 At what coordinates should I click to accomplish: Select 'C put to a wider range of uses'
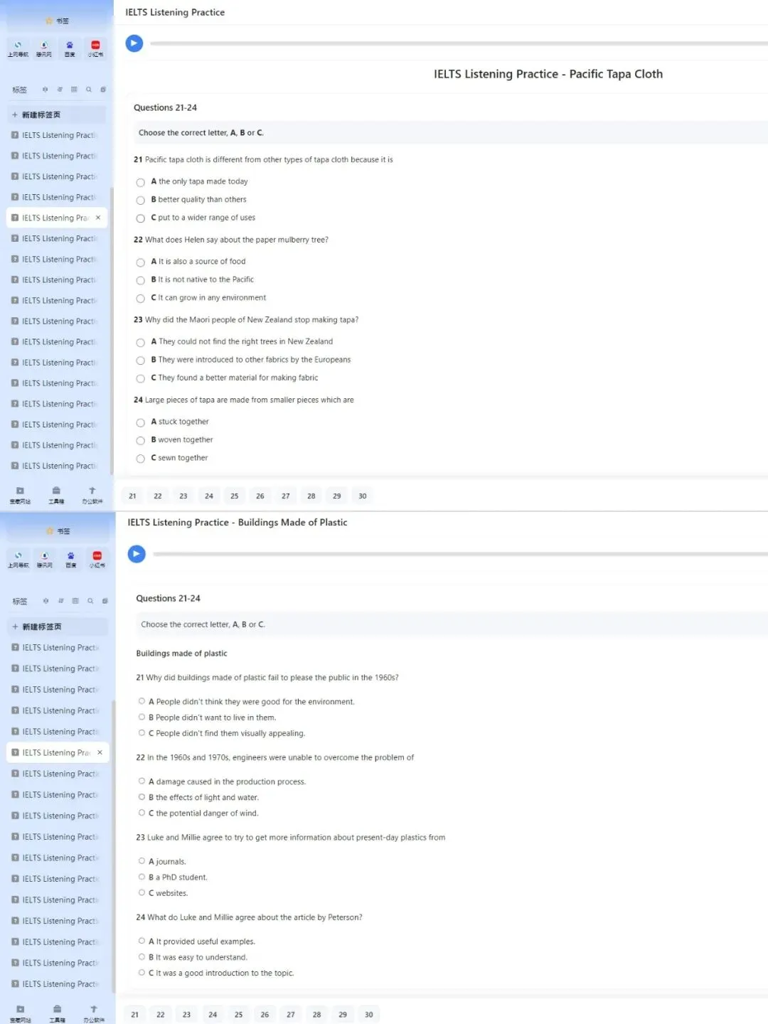click(140, 218)
